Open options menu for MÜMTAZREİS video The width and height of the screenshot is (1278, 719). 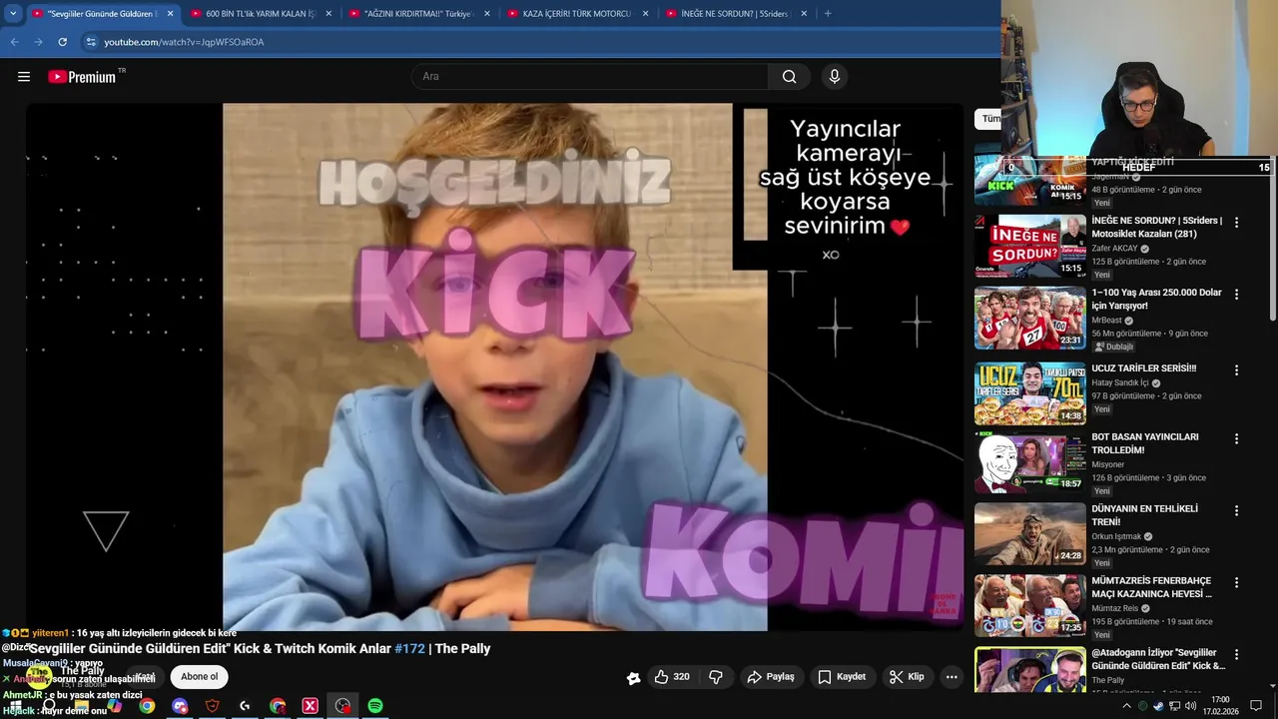pyautogui.click(x=1236, y=582)
